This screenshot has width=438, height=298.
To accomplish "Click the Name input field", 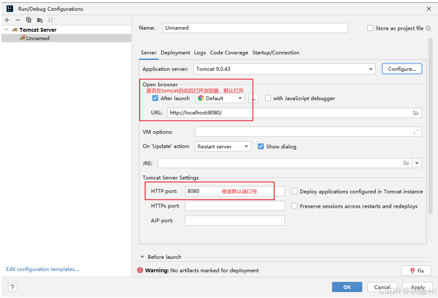I will (255, 28).
